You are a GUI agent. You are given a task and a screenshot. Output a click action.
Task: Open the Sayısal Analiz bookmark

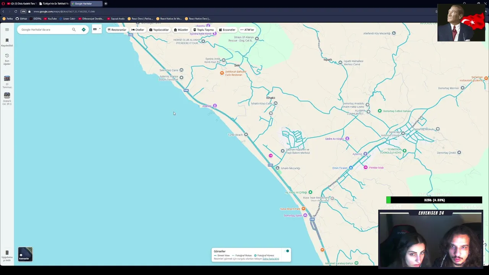pyautogui.click(x=116, y=18)
